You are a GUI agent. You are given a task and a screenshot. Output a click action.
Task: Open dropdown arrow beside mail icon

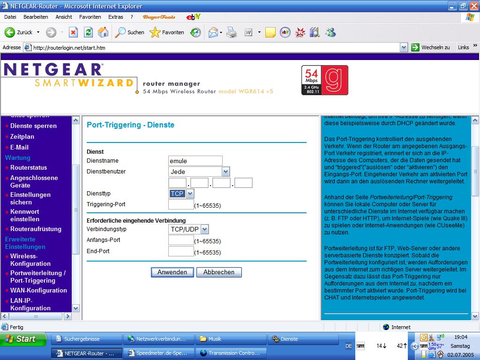tap(221, 32)
